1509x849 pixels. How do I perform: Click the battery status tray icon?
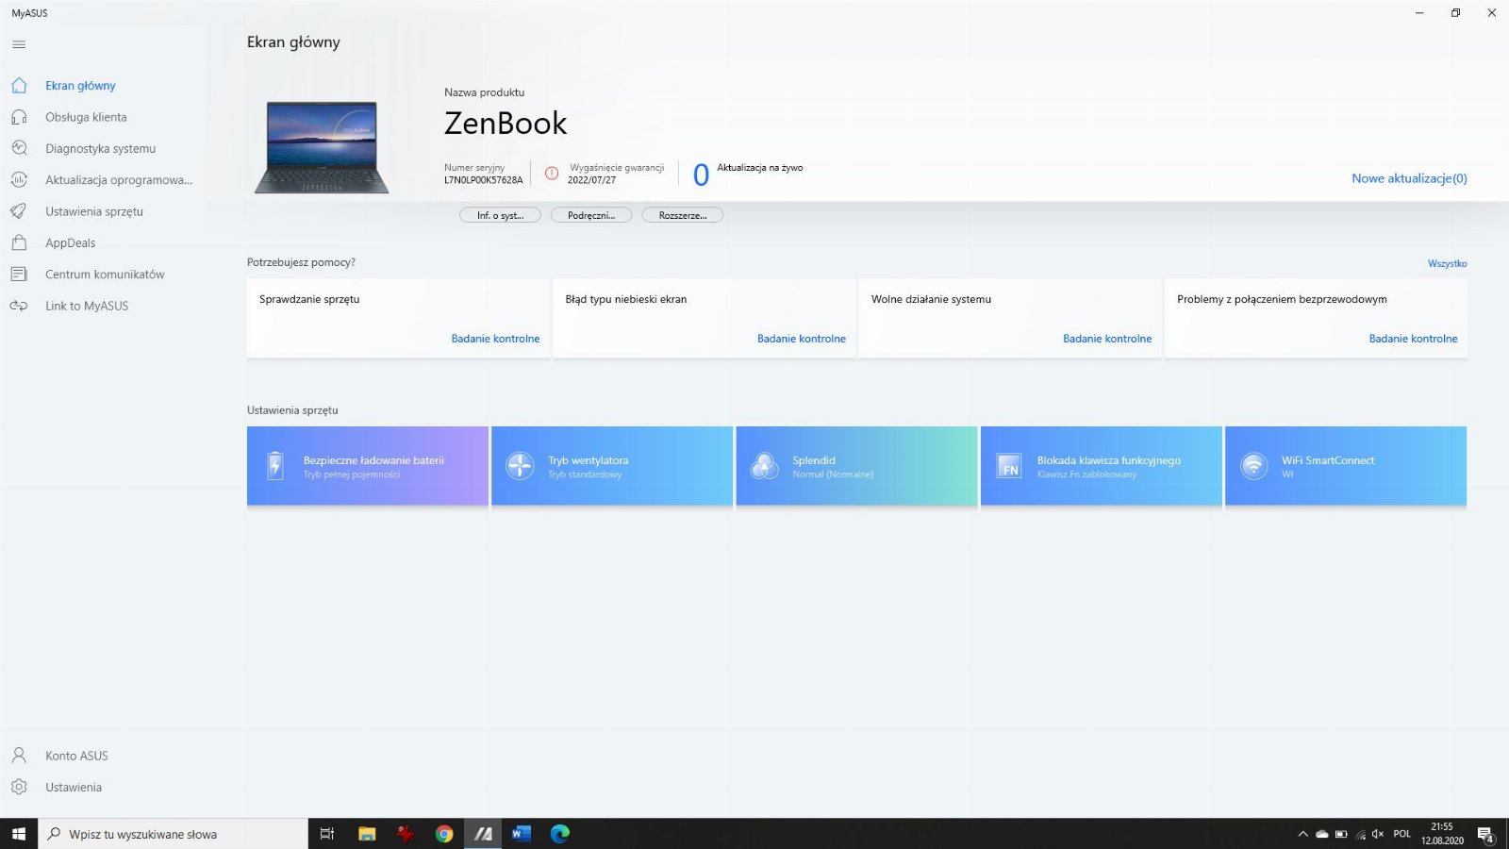coord(1341,834)
